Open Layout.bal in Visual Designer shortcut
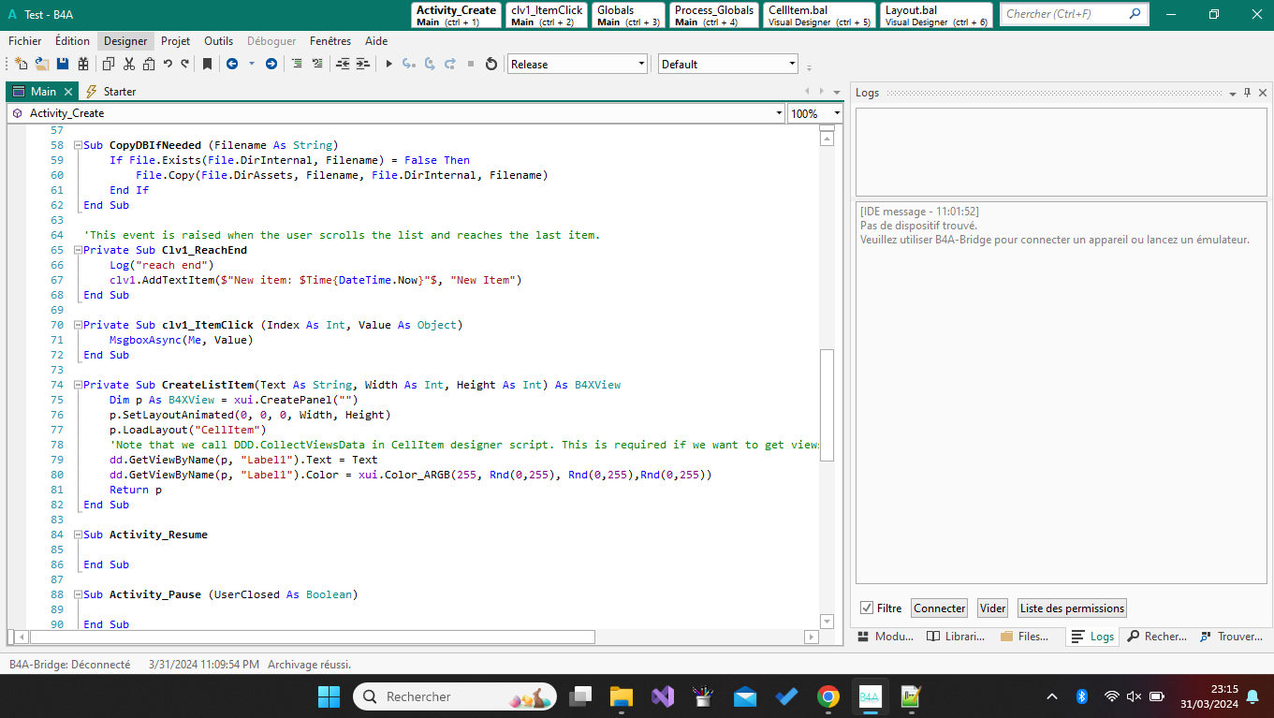 coord(937,15)
